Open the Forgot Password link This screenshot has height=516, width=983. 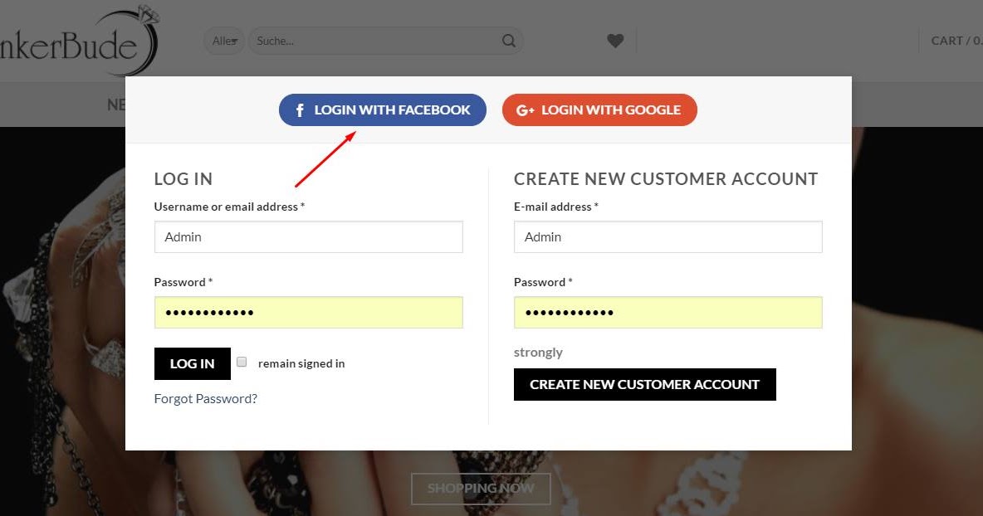point(206,398)
